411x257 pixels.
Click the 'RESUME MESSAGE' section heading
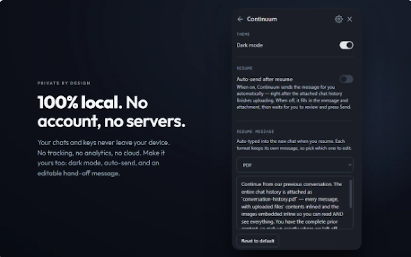[x=255, y=131]
